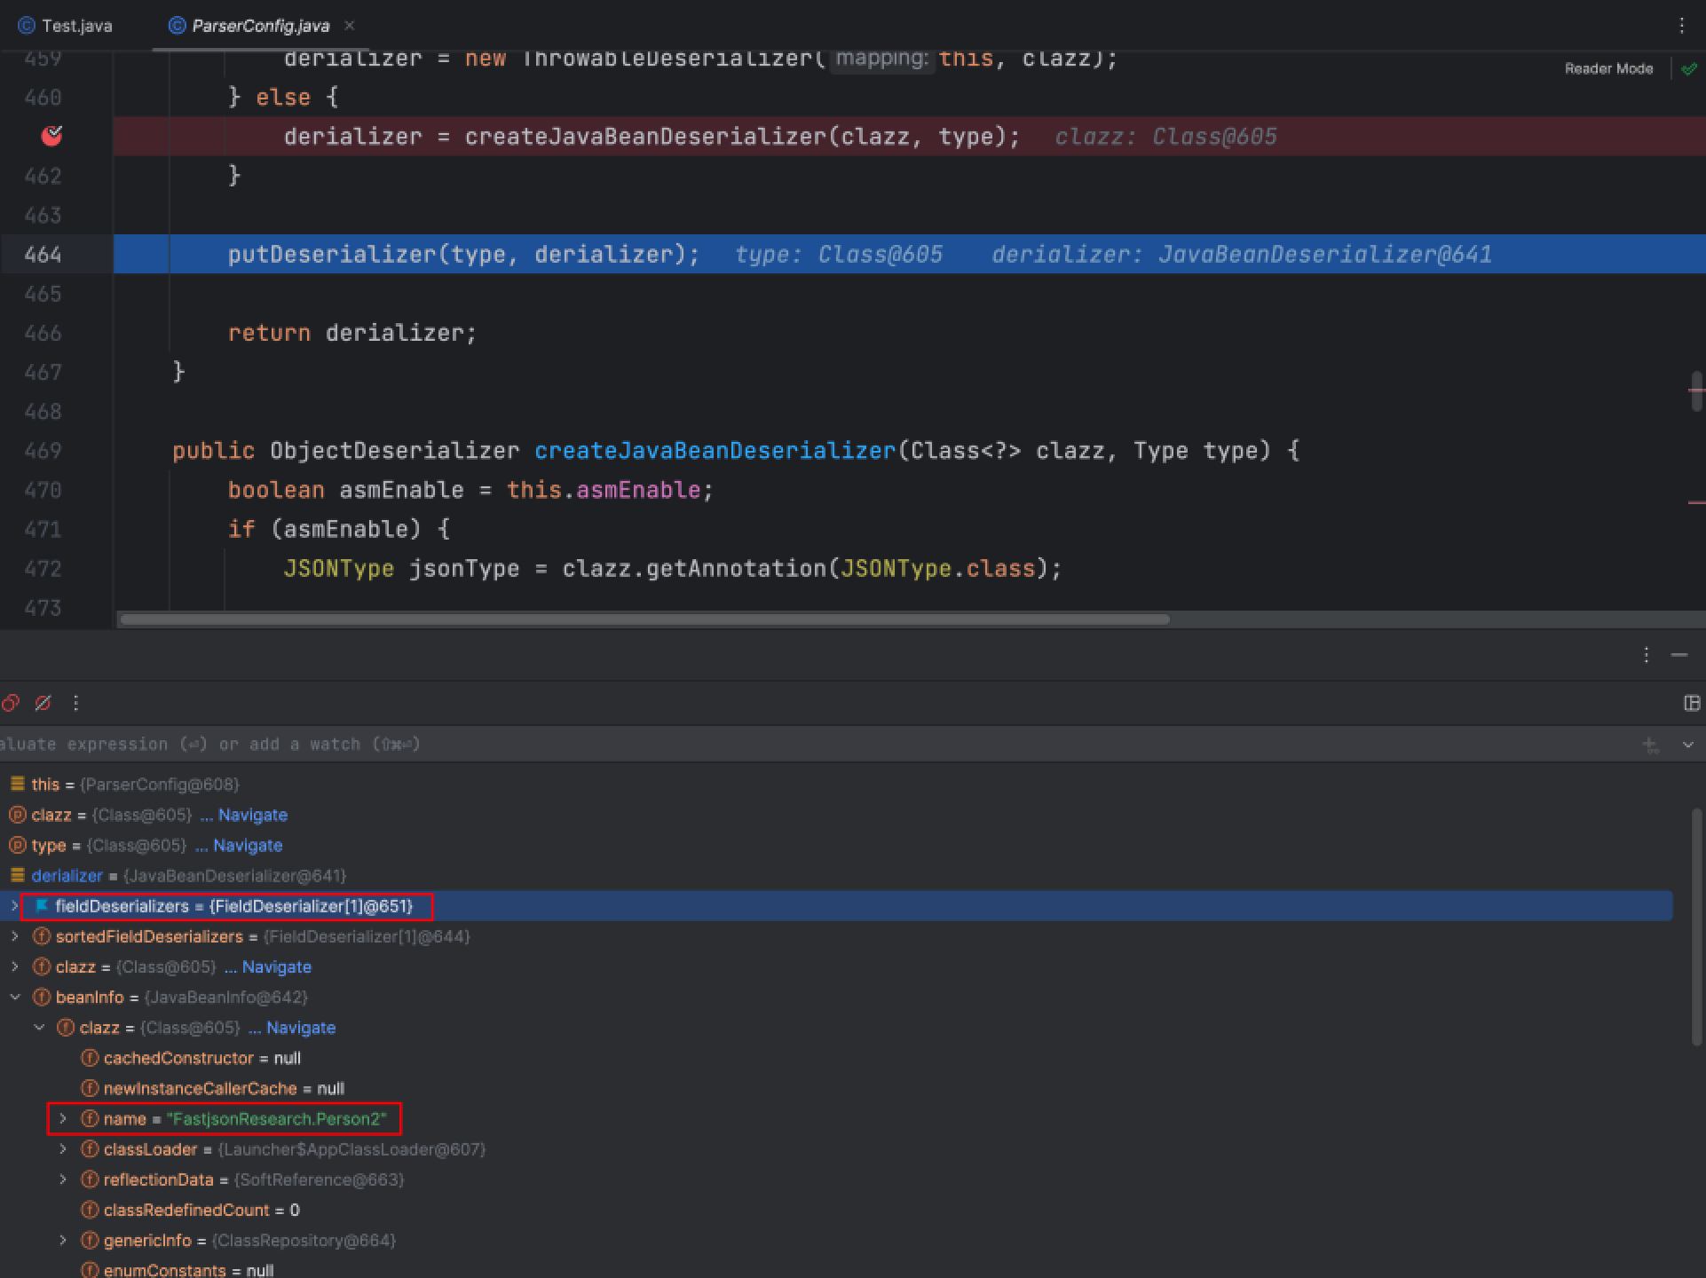The width and height of the screenshot is (1706, 1278).
Task: Close the ParserConfig.java tab
Action: pyautogui.click(x=350, y=26)
